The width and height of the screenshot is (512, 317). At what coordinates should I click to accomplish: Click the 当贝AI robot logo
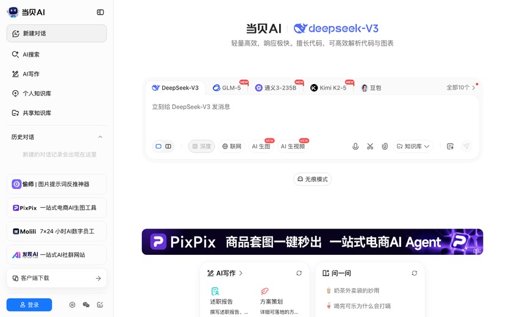[x=13, y=12]
